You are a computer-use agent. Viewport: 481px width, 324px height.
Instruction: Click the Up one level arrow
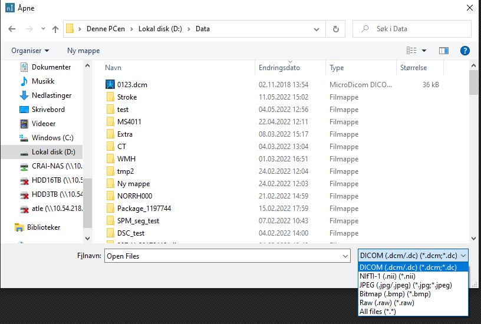[55, 29]
